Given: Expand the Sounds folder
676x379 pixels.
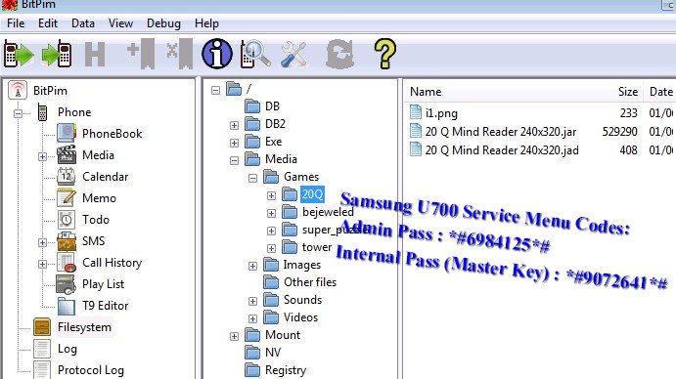Looking at the screenshot, I should [252, 302].
